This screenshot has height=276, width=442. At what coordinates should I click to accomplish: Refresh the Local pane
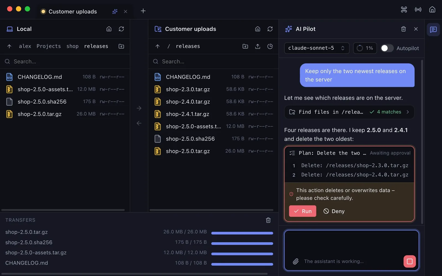coord(121,29)
